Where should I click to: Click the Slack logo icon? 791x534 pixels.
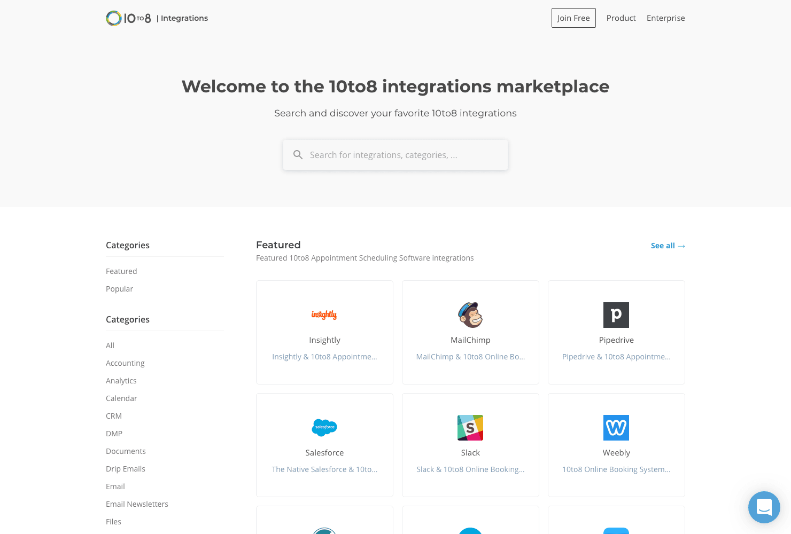coord(470,428)
